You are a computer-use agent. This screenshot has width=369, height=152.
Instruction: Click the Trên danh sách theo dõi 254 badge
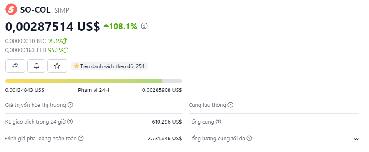click(x=109, y=66)
